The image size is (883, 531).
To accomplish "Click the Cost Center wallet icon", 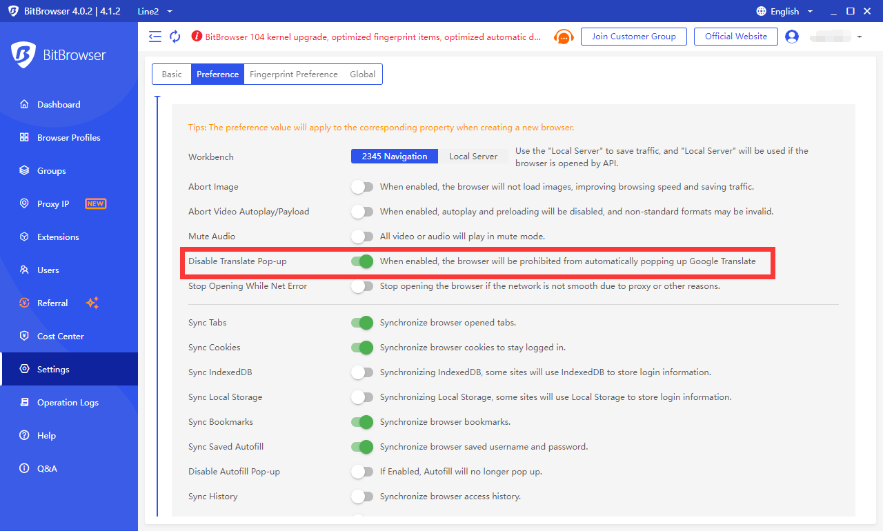I will (x=24, y=337).
